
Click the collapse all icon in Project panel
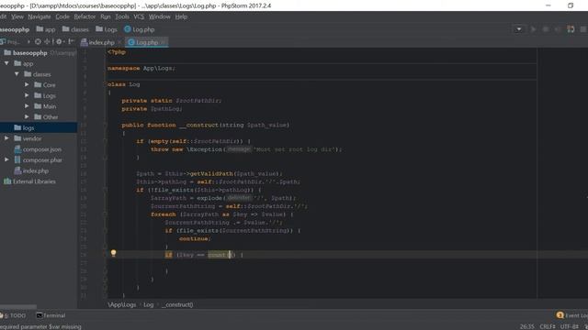click(x=48, y=42)
